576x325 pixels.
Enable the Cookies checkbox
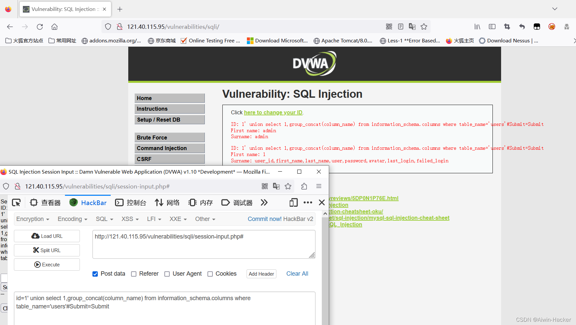point(210,274)
